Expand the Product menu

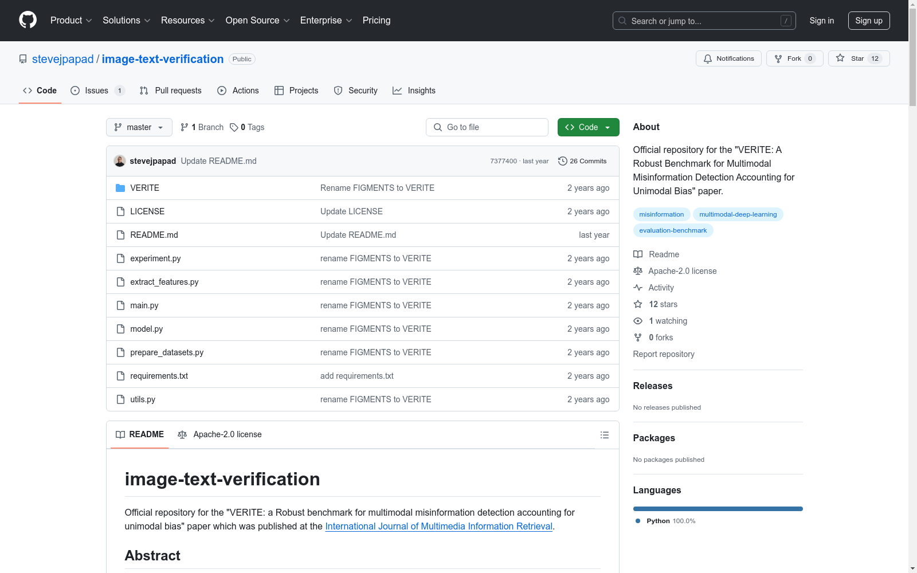pyautogui.click(x=71, y=20)
